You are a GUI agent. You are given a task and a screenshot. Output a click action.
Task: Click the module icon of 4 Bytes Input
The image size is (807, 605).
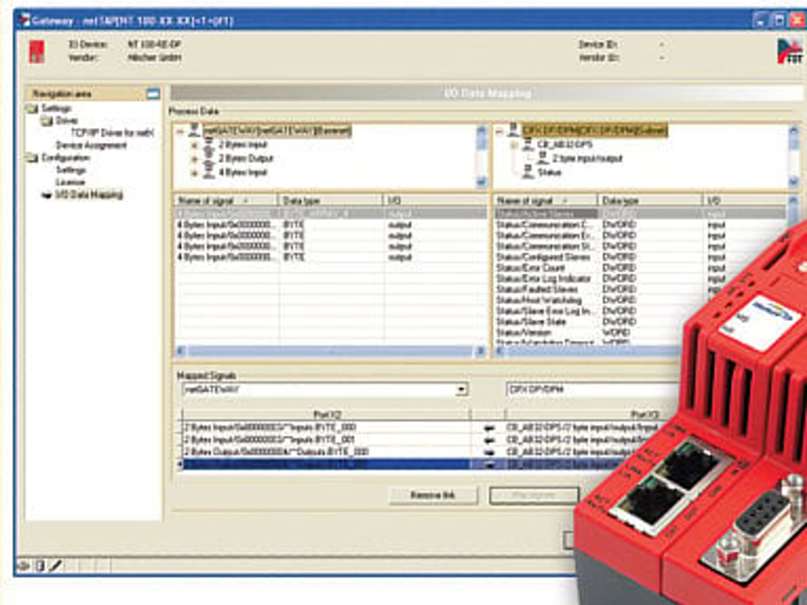[208, 172]
